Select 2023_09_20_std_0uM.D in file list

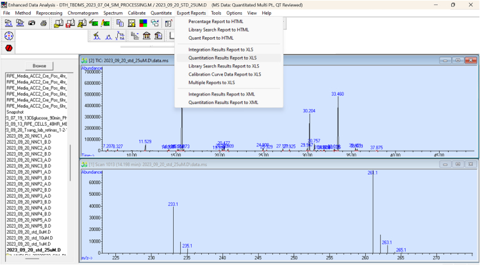(x=29, y=232)
